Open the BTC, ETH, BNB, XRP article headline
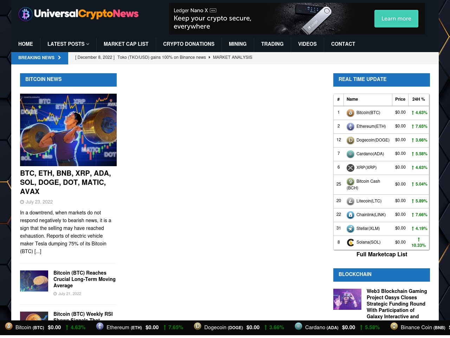The image size is (450, 338). [x=65, y=182]
